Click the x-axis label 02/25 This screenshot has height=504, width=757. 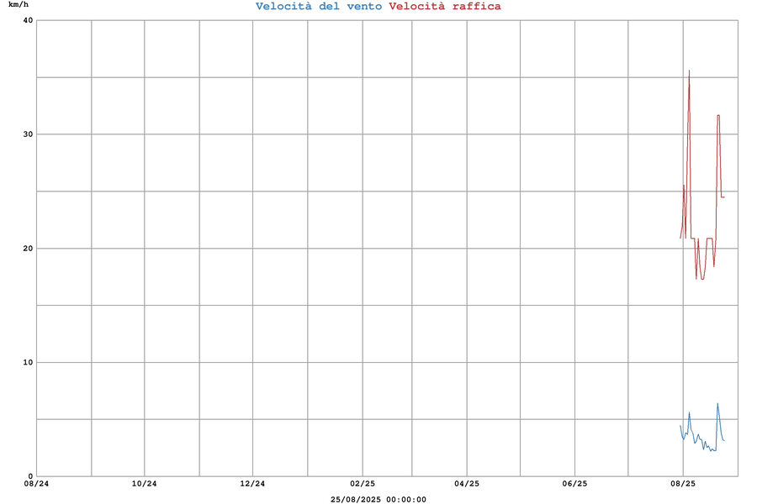(x=362, y=484)
